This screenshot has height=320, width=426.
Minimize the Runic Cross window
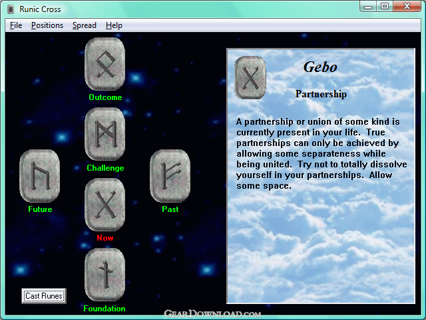(x=368, y=6)
